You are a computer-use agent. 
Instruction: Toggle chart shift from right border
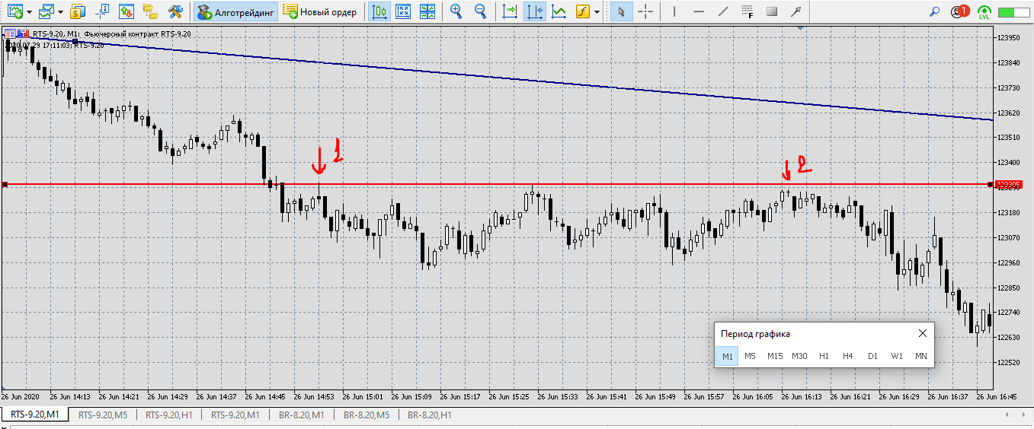535,11
